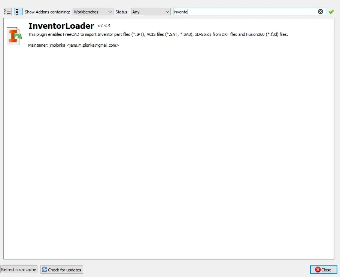Clear the search text with X icon

coord(321,12)
